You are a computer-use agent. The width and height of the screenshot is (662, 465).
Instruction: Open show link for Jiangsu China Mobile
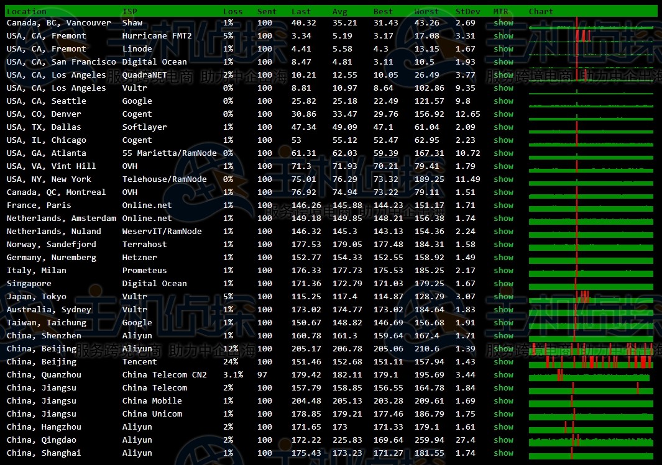503,401
